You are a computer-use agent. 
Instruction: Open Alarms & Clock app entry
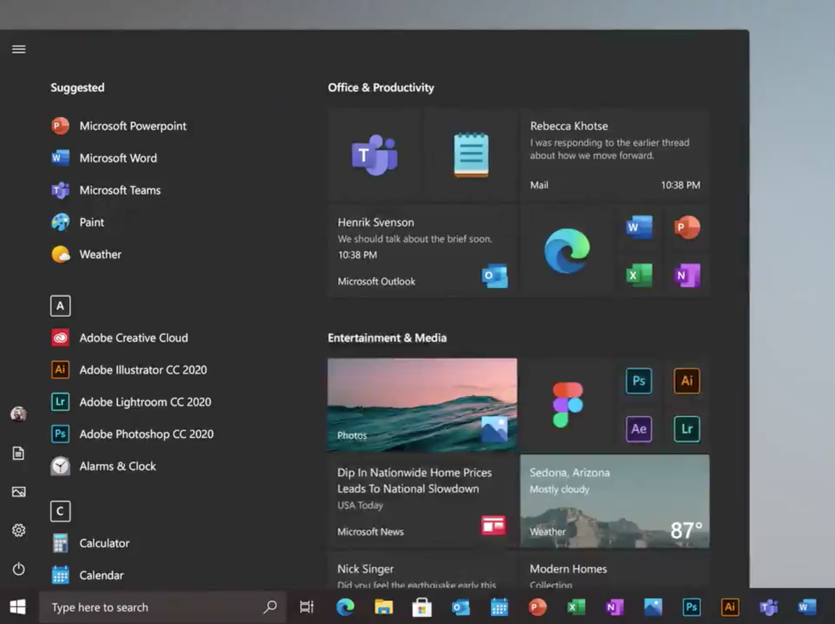coord(103,466)
